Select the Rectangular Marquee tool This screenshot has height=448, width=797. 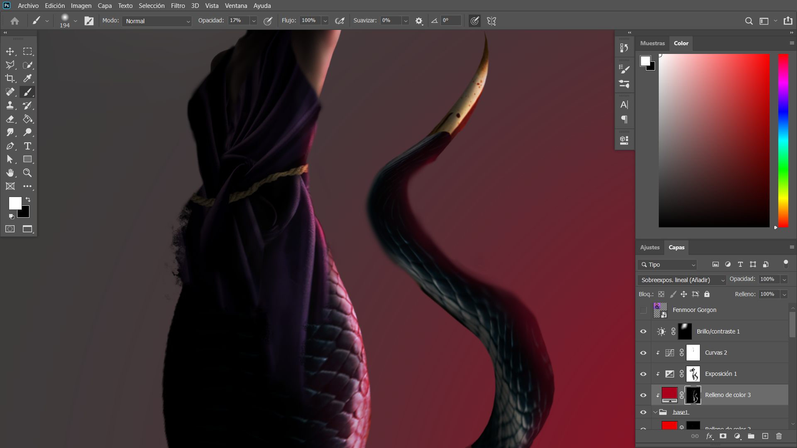pyautogui.click(x=27, y=51)
